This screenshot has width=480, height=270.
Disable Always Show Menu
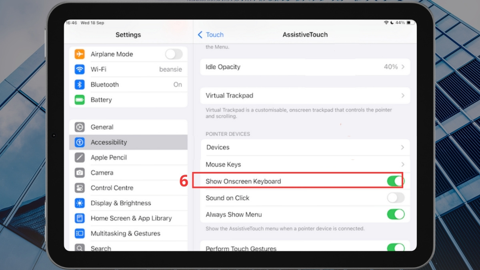coord(396,214)
